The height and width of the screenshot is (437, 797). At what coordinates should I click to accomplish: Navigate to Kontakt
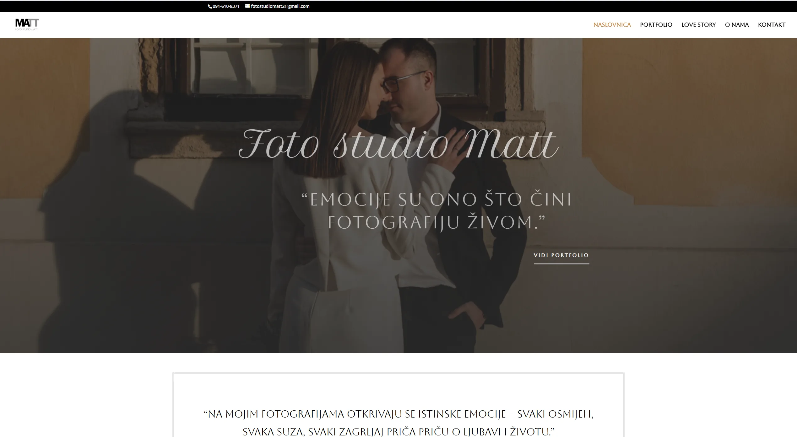click(x=772, y=24)
